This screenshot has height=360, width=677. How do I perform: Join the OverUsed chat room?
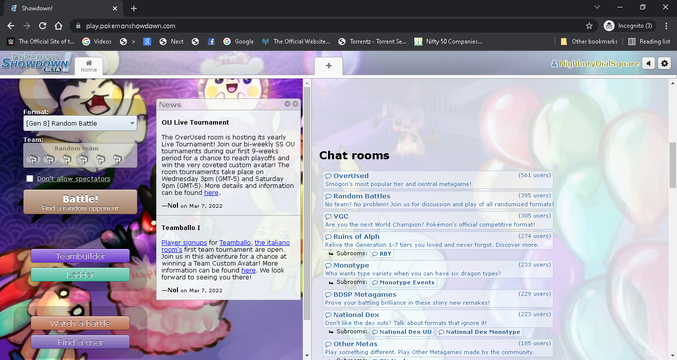point(438,180)
